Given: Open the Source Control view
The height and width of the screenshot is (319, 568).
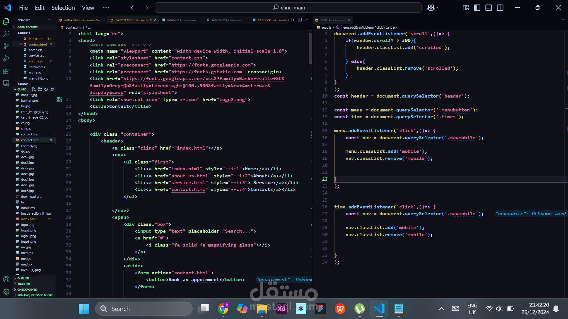Looking at the screenshot, I should tap(6, 46).
